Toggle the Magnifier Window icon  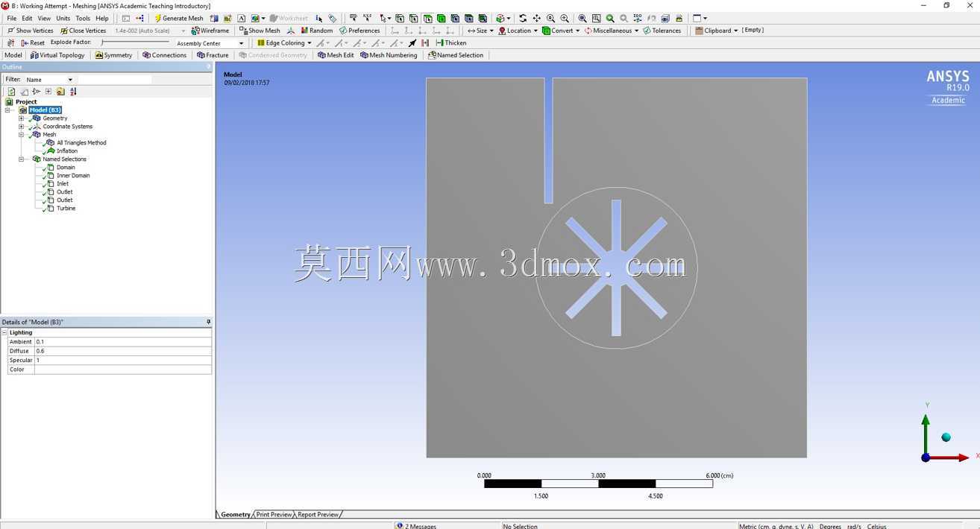pos(596,18)
